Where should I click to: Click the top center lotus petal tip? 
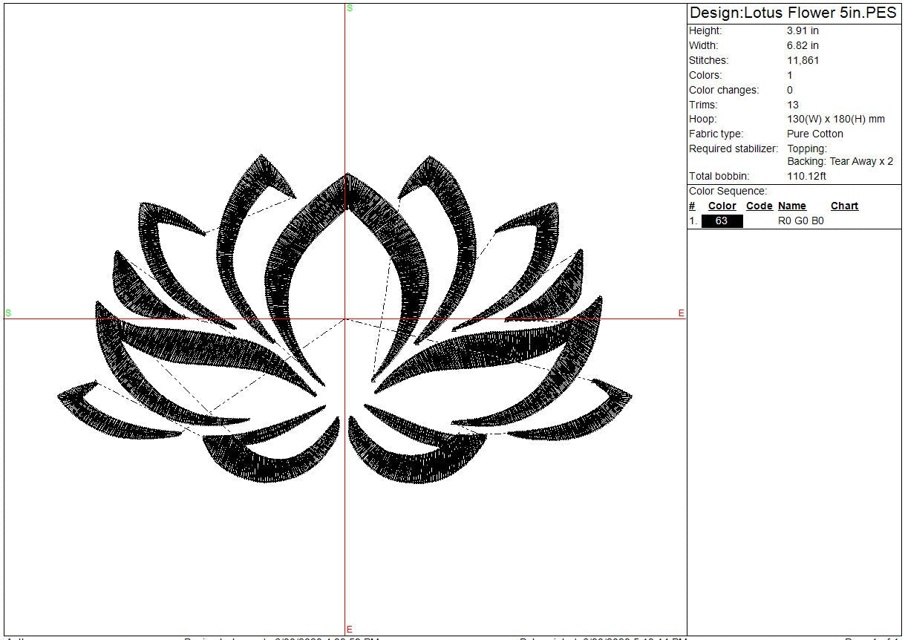347,175
